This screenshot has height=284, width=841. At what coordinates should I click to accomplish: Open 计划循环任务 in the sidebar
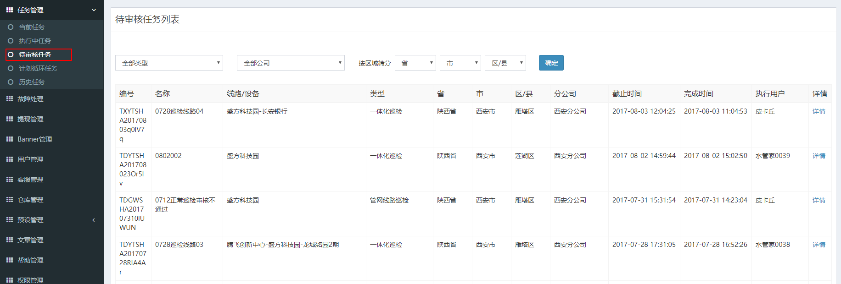[38, 68]
